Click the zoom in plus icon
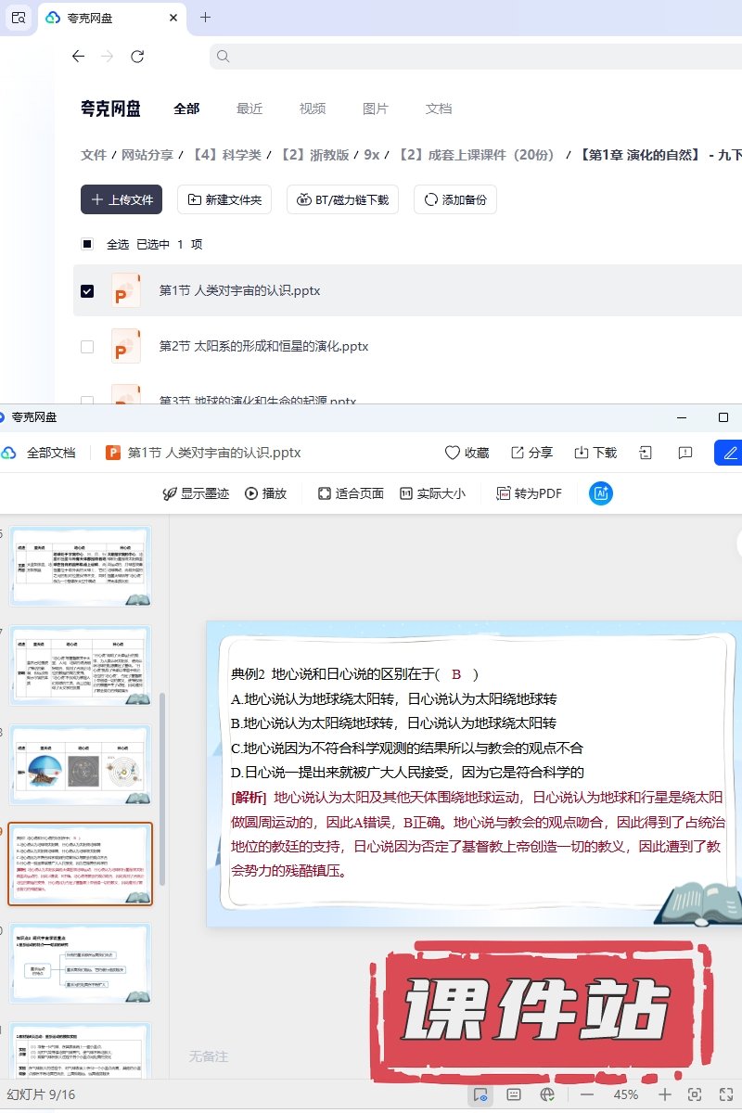Image resolution: width=742 pixels, height=1113 pixels. (x=665, y=1095)
